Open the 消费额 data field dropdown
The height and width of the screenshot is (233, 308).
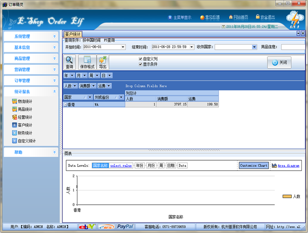(94, 86)
